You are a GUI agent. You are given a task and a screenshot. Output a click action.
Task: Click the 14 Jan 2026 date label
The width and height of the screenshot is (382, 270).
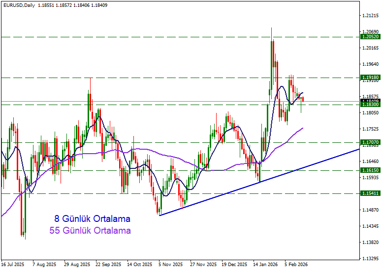point(265,264)
